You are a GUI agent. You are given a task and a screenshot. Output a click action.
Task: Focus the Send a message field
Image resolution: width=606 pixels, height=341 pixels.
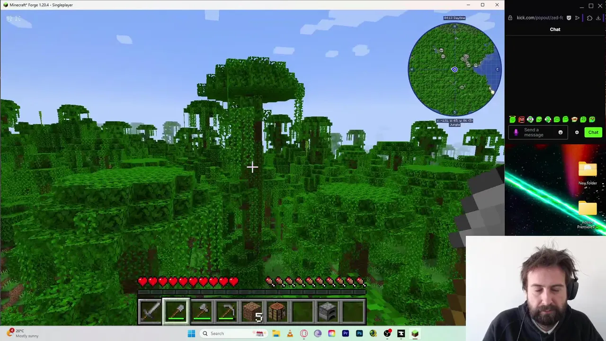click(x=537, y=133)
